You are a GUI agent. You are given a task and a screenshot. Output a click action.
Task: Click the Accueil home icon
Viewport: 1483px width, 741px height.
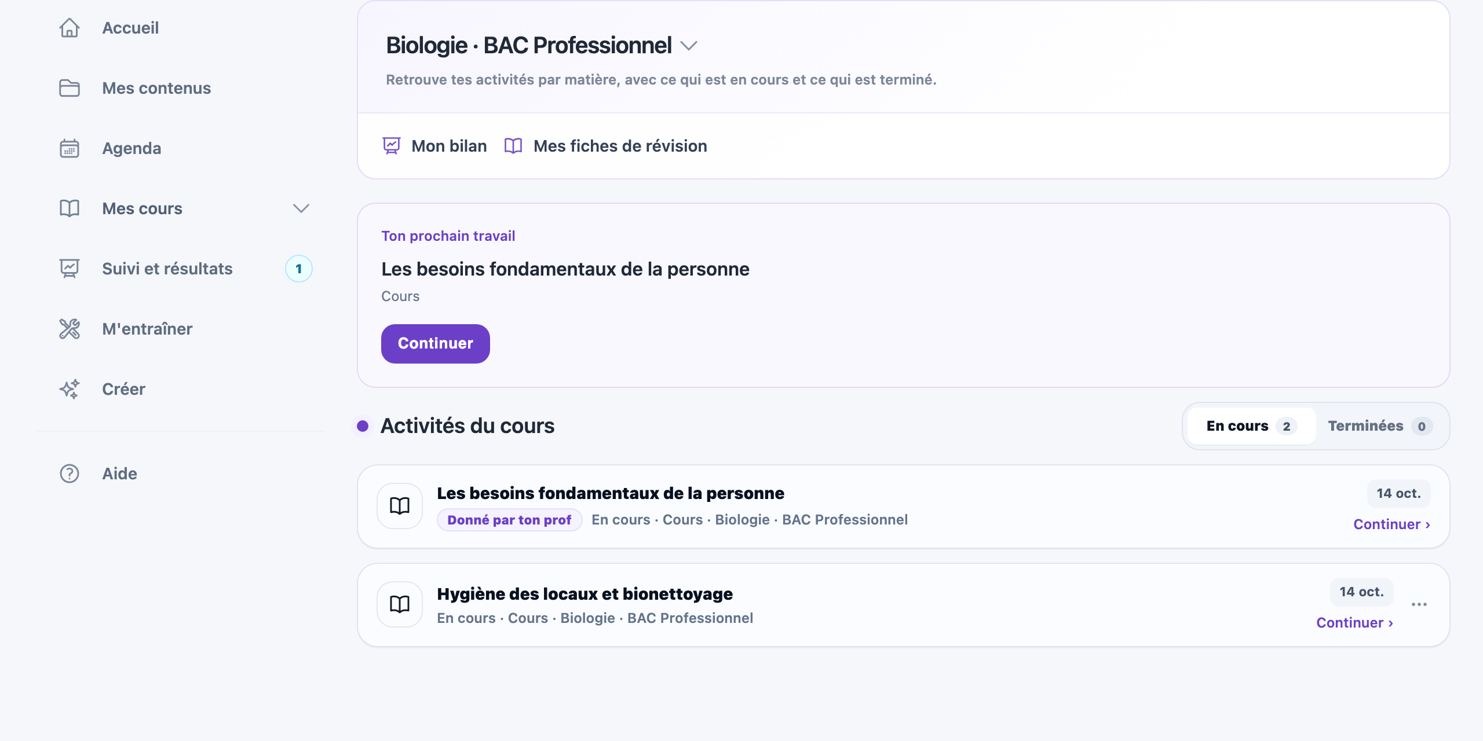(70, 28)
